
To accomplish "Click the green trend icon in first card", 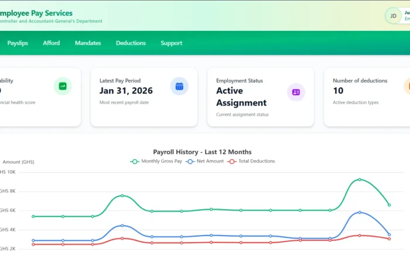I will (x=62, y=86).
